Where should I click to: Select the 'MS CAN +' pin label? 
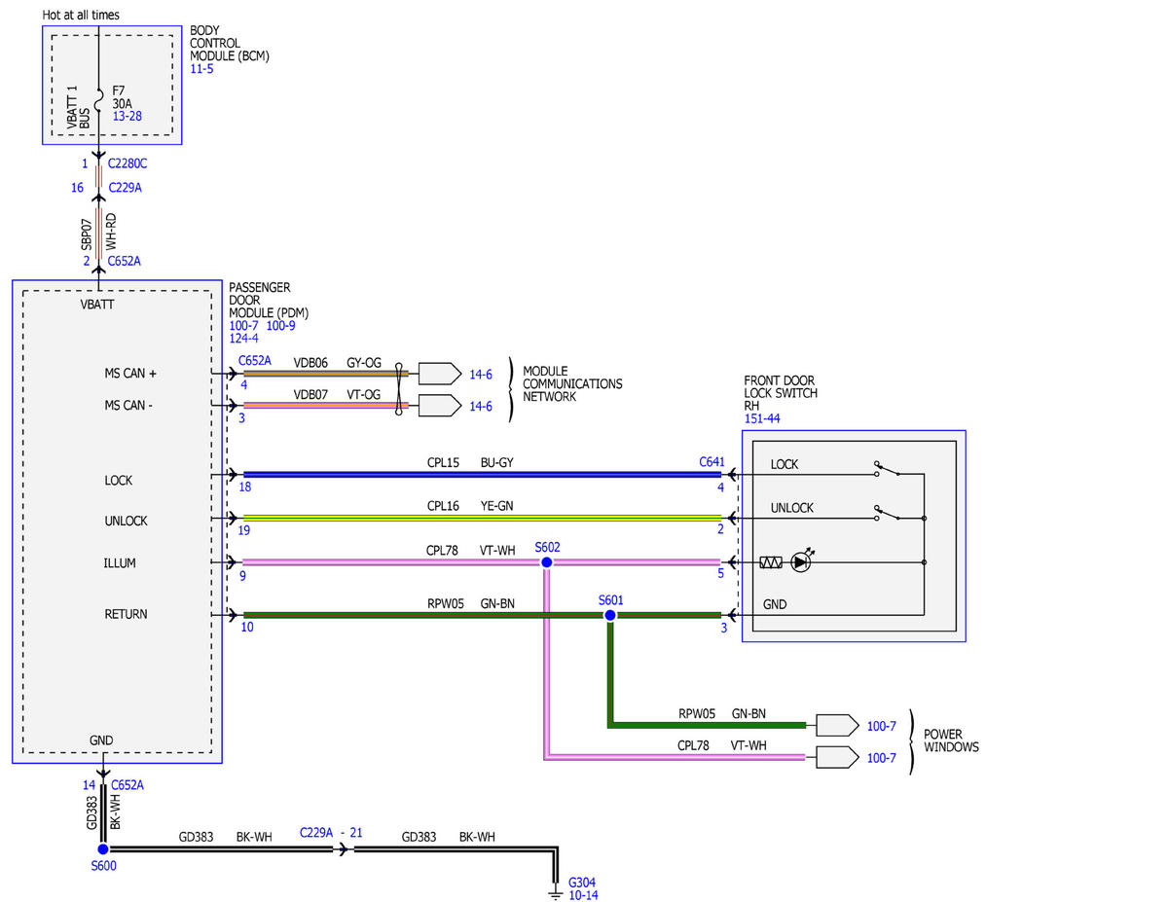[130, 373]
